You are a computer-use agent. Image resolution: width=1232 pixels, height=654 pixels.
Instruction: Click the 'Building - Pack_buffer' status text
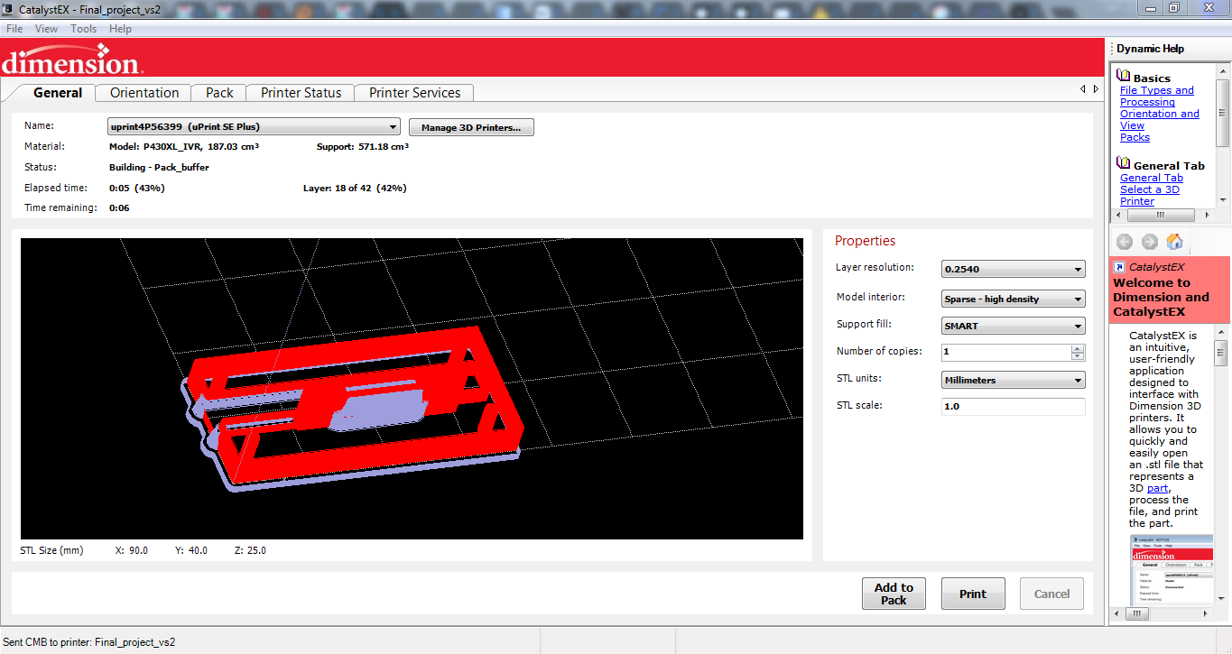coord(159,168)
